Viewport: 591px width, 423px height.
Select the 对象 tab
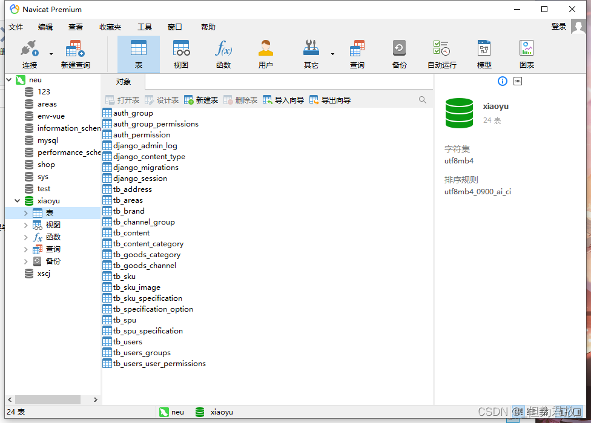click(124, 82)
